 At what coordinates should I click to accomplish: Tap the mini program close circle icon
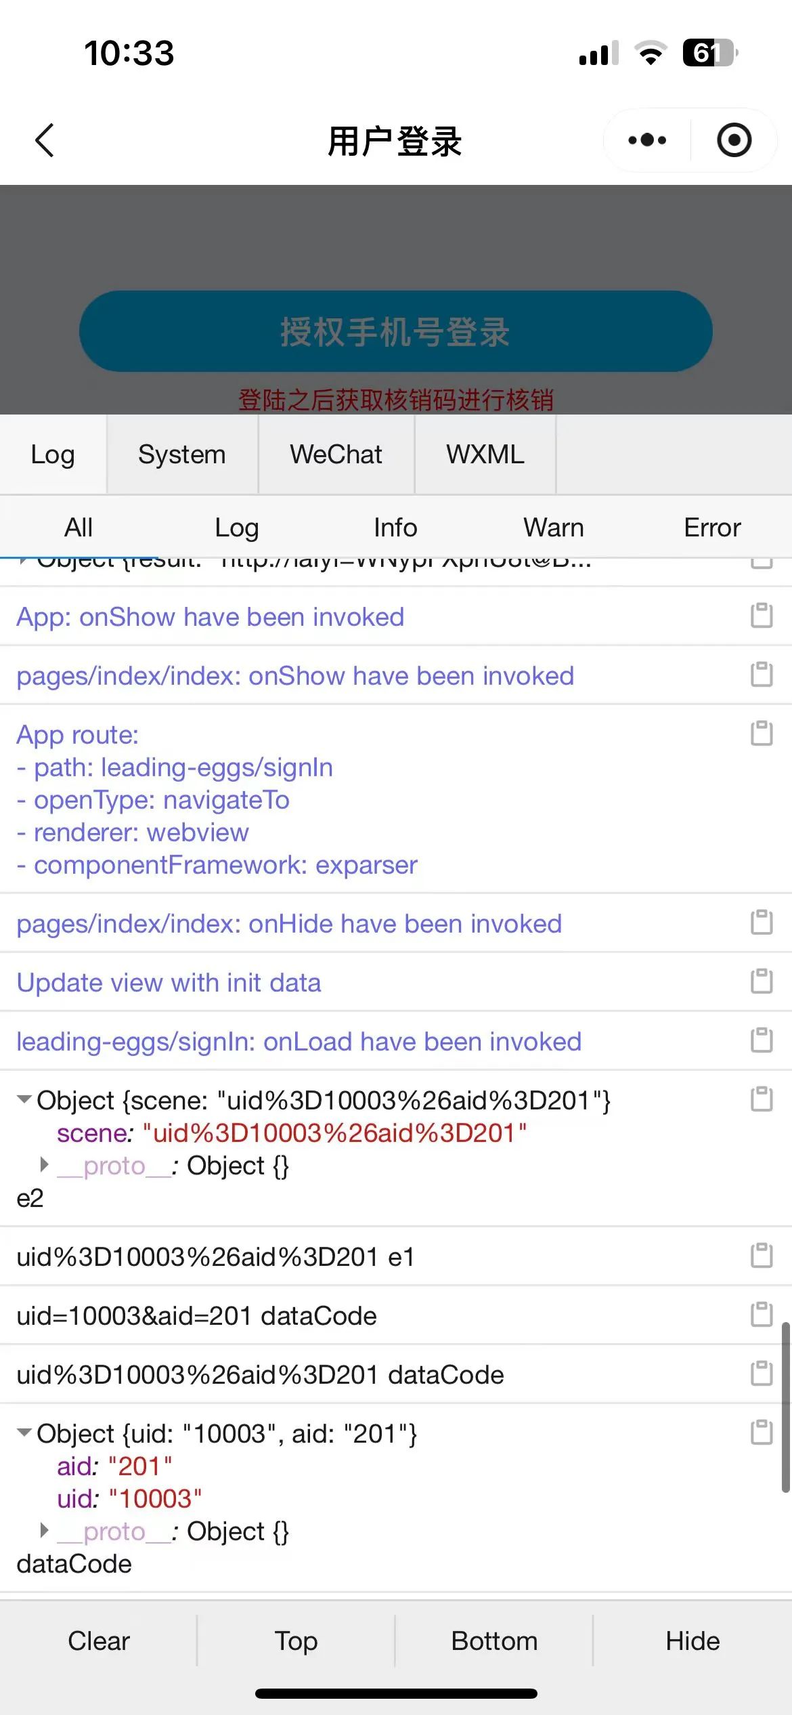pos(734,140)
